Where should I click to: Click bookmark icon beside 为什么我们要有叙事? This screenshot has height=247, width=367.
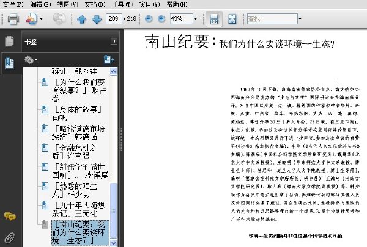[45, 82]
